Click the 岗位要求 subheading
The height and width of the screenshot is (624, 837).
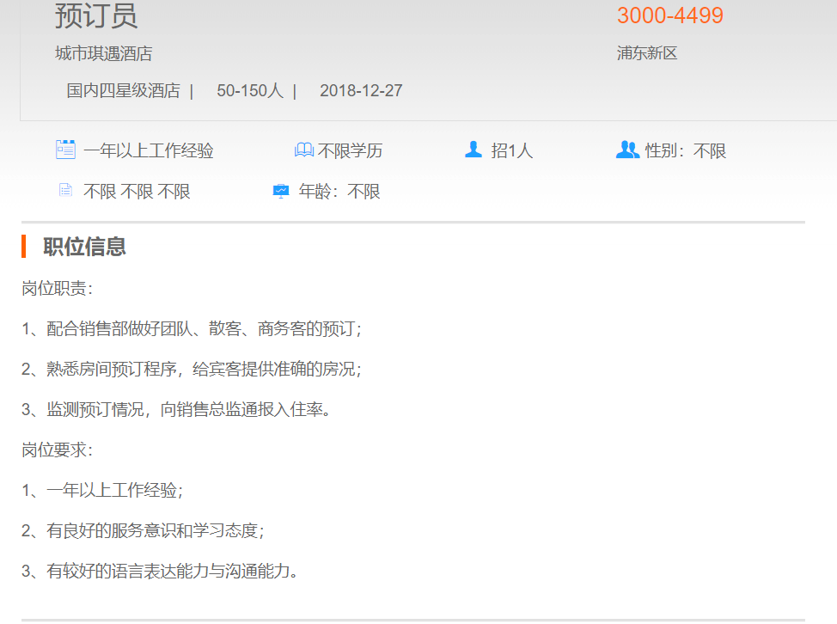point(57,450)
